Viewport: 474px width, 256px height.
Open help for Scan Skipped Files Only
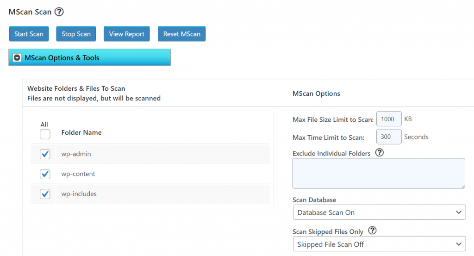(x=373, y=231)
